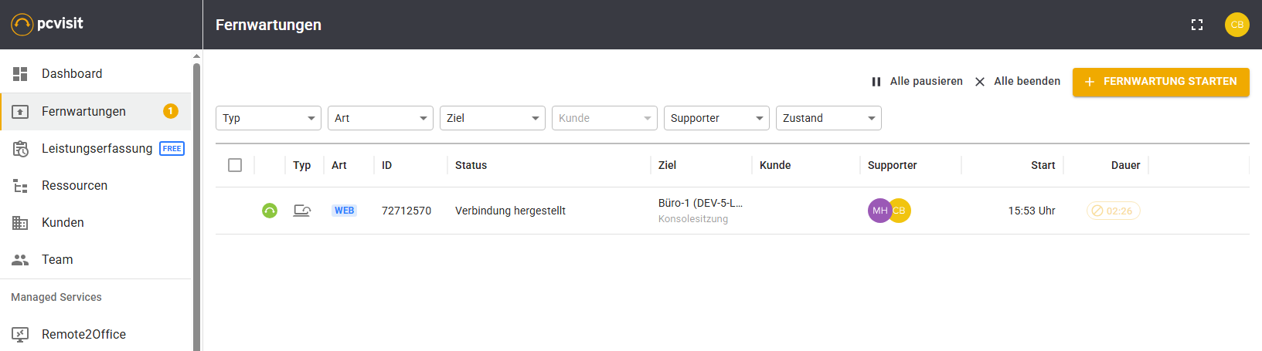This screenshot has height=351, width=1262.
Task: Expand the Supporter filter dropdown
Action: point(716,118)
